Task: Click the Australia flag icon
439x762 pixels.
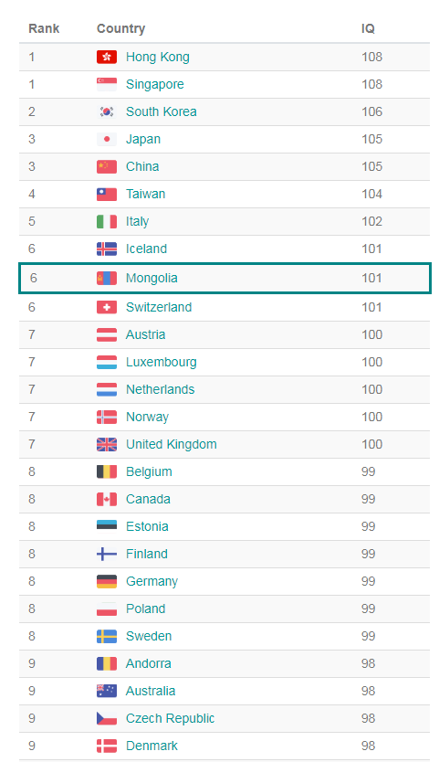Action: (107, 691)
